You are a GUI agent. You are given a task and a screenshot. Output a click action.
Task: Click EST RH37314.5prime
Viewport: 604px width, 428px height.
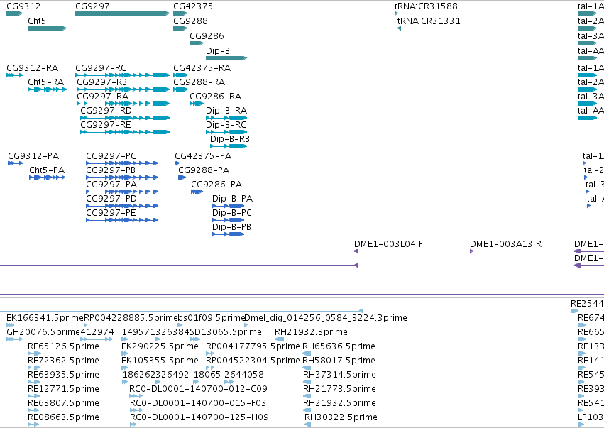(339, 375)
